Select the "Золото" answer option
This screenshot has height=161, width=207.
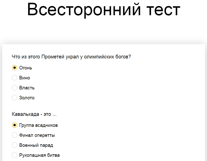point(14,97)
